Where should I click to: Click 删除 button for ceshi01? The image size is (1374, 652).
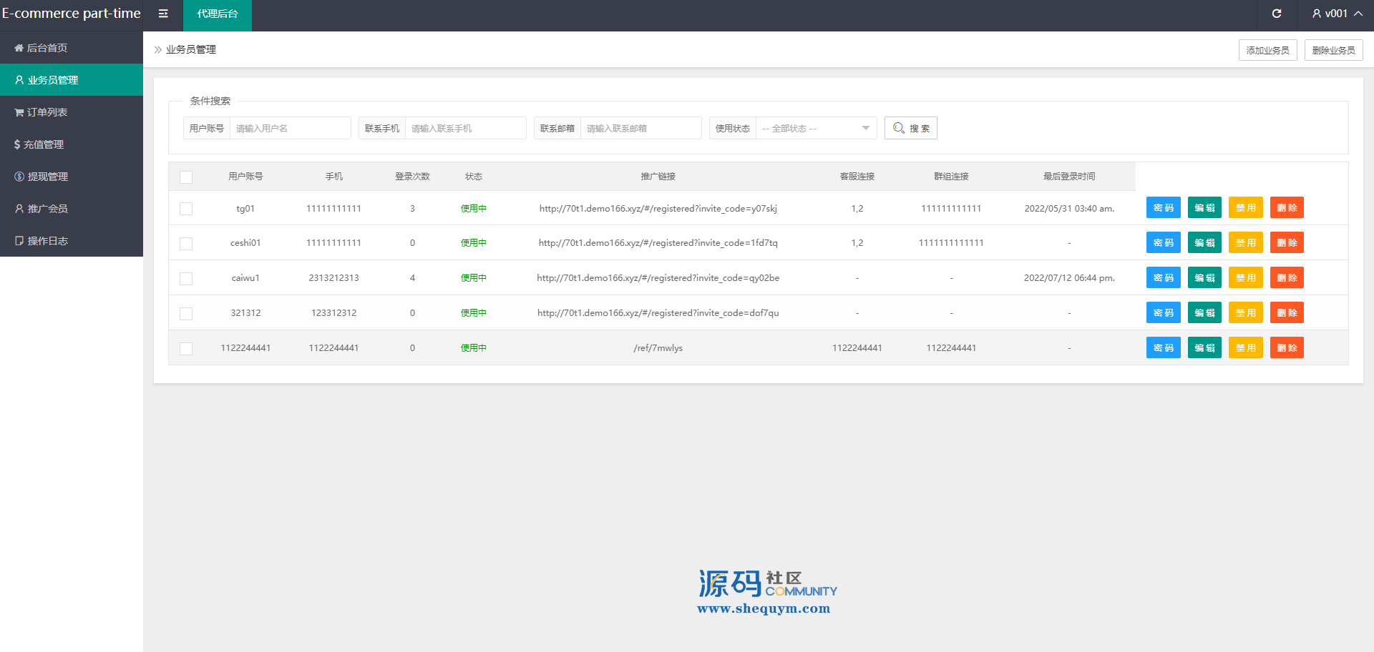click(x=1287, y=243)
